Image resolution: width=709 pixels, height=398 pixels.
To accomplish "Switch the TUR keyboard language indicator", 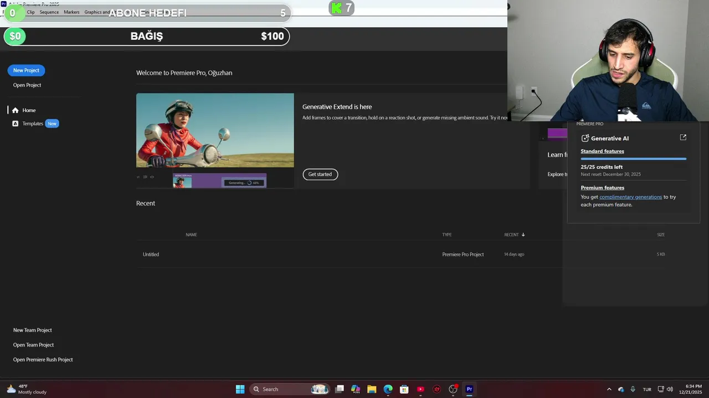I will click(x=647, y=389).
